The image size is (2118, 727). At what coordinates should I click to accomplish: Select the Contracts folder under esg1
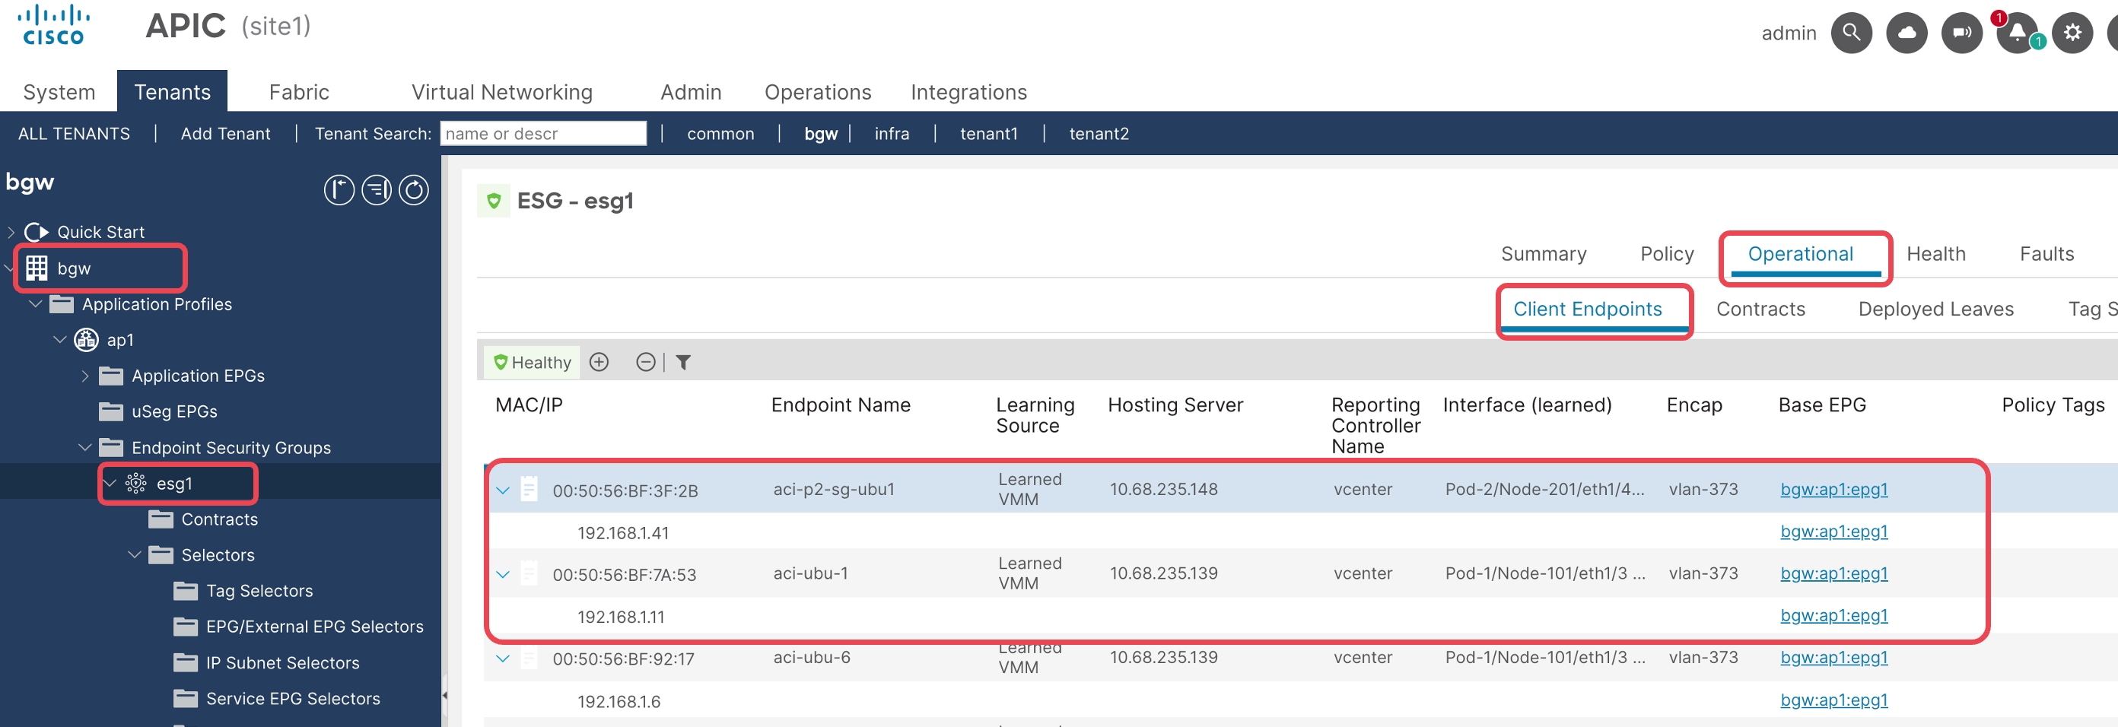coord(220,519)
